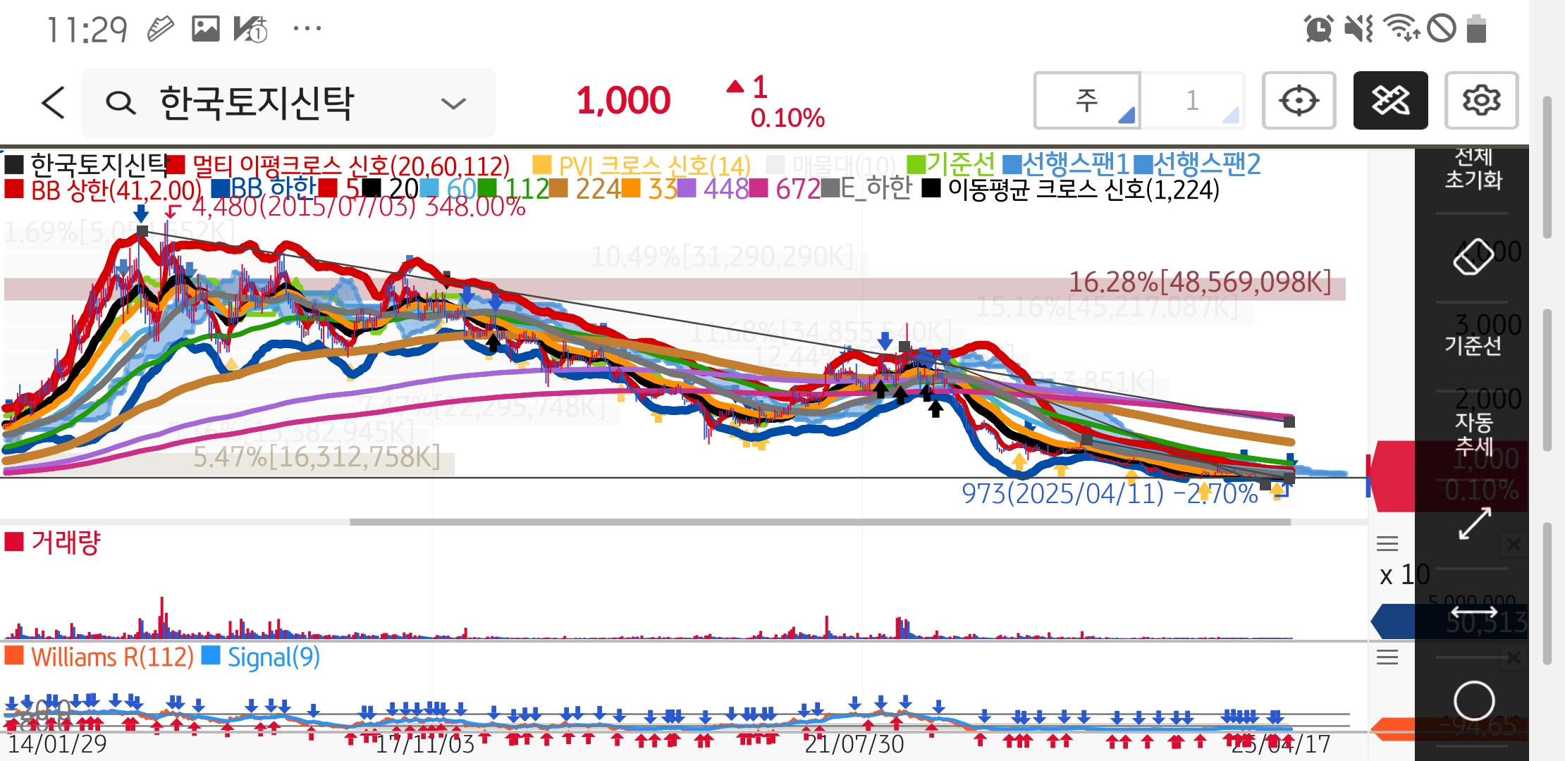
Task: Open the three-dots notification overflow
Action: click(307, 29)
